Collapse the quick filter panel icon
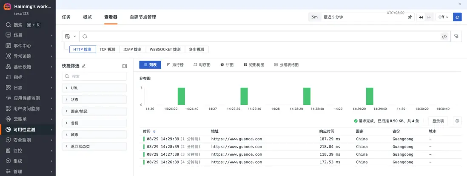 (x=125, y=66)
